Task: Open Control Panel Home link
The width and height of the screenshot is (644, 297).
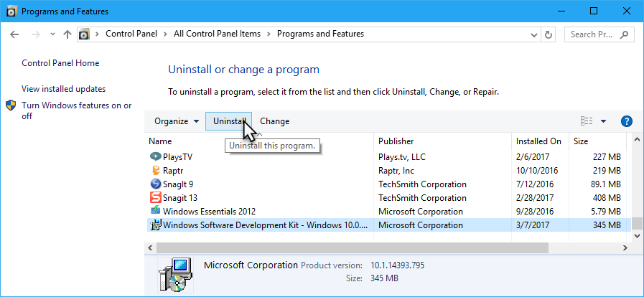Action: [60, 63]
